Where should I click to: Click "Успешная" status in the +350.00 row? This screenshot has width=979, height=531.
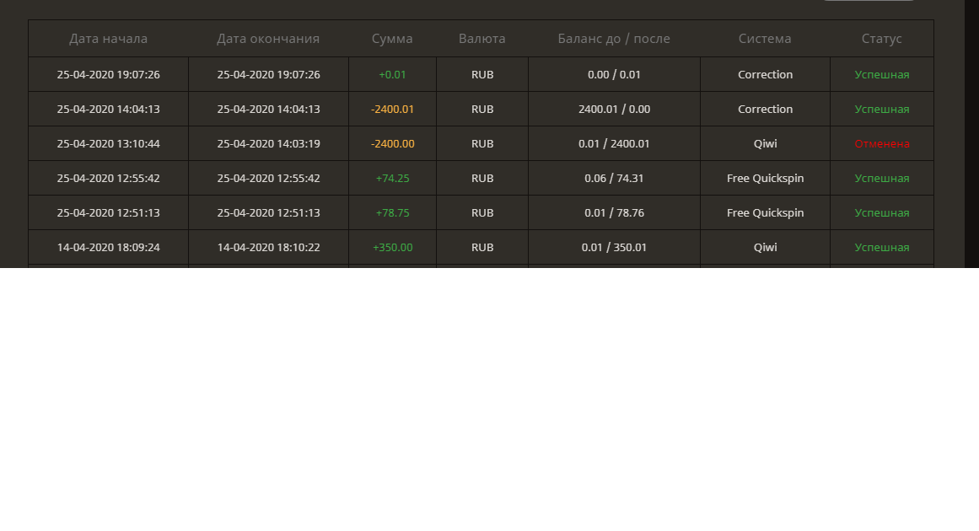(x=881, y=248)
